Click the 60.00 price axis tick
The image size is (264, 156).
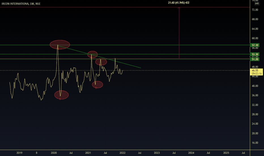click(255, 38)
